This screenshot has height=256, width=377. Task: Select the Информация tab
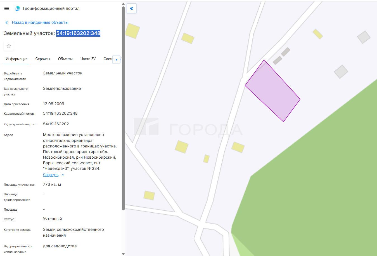[16, 59]
